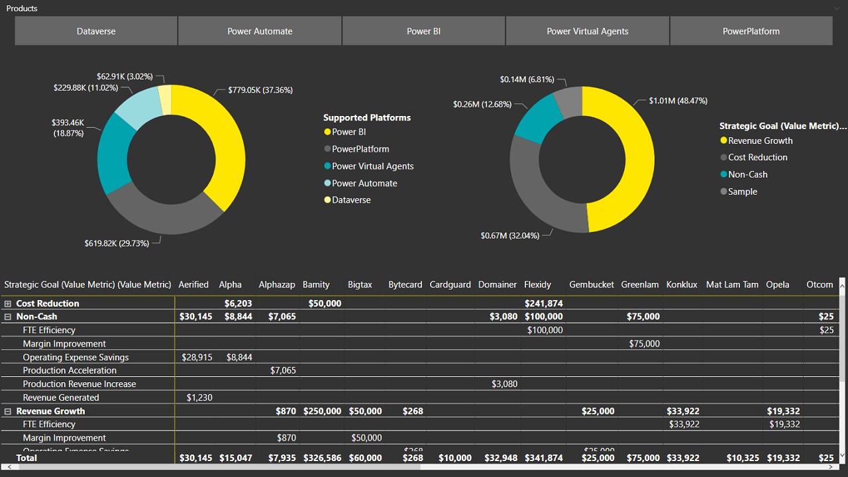Click the PowerPlatform gray legend marker

coord(327,149)
